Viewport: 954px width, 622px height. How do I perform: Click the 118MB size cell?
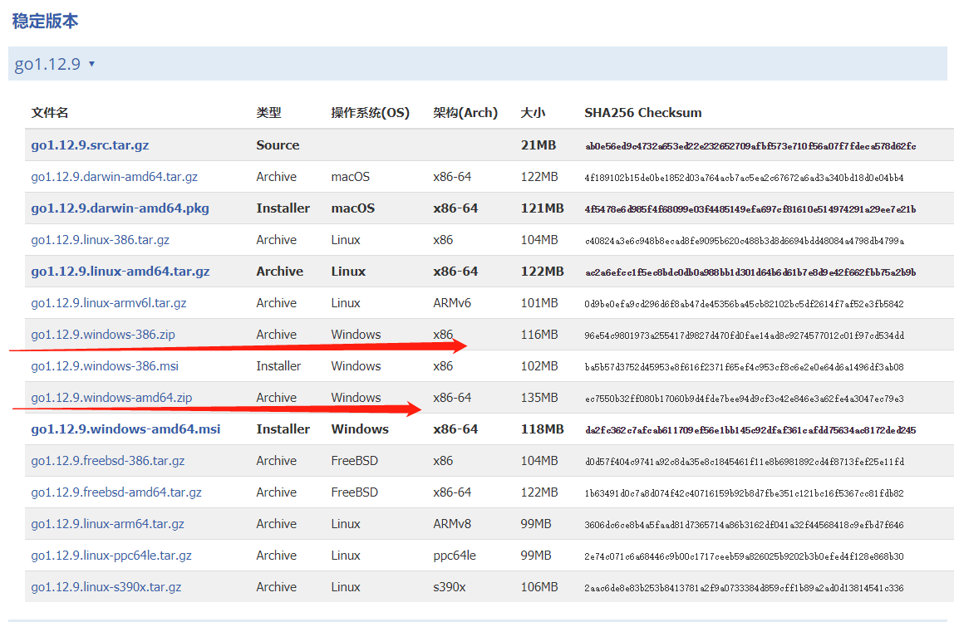point(542,430)
